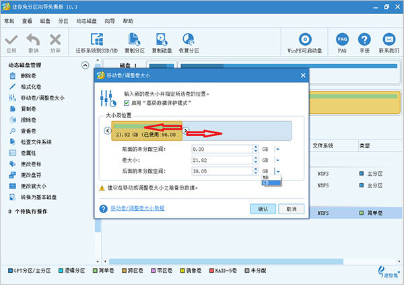The image size is (404, 285).
Task: Click the File System column header
Action: (x=323, y=146)
